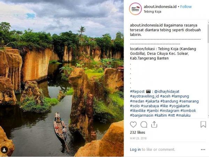Click the Tebing Koja lake photo
This screenshot has width=209, height=157.
point(62,78)
